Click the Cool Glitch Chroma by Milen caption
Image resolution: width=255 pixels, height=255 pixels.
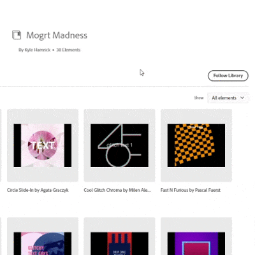[117, 190]
